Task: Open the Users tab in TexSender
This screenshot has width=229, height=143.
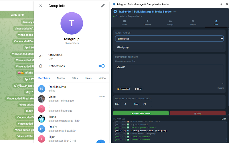Action: 125,23
